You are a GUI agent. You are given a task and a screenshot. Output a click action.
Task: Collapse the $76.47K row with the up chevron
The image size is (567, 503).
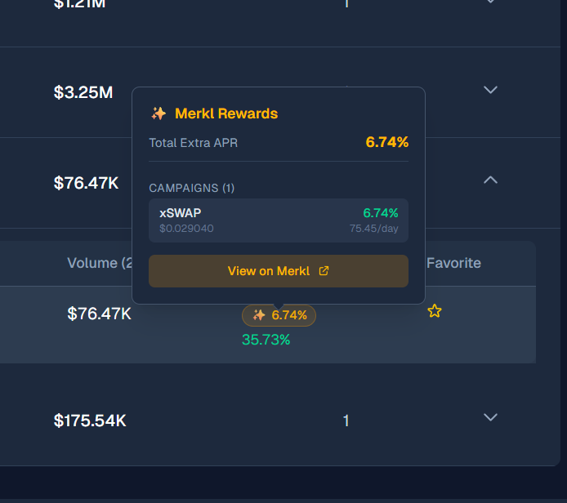coord(490,180)
